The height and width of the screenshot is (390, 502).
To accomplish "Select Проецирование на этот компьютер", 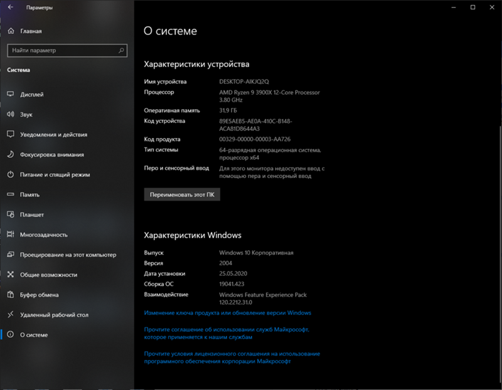I will [67, 255].
